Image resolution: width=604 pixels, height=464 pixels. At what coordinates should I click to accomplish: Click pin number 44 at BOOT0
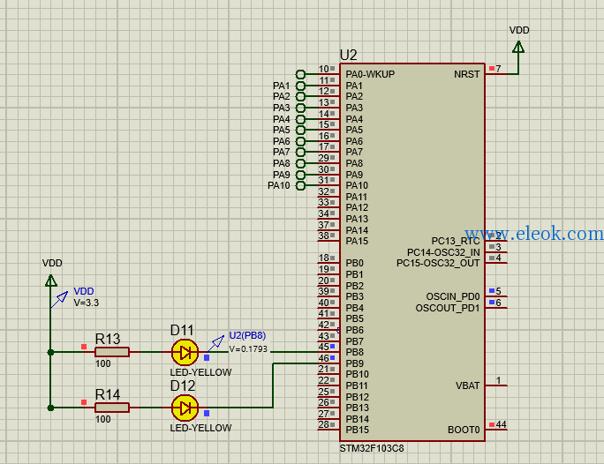point(501,424)
